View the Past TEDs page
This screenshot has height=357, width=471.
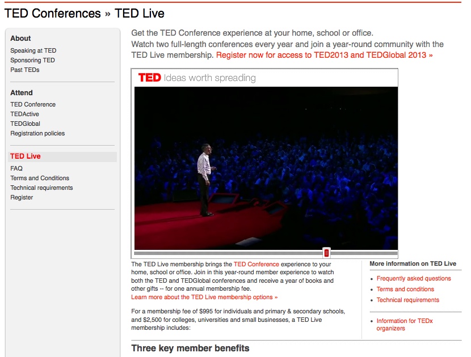tap(24, 70)
